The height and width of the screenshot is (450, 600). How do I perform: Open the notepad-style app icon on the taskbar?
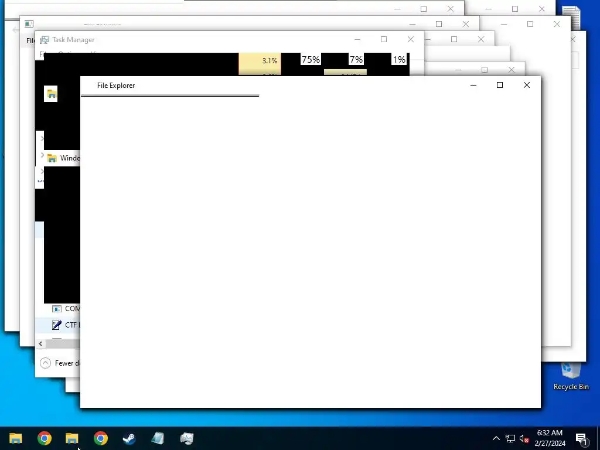tap(158, 438)
